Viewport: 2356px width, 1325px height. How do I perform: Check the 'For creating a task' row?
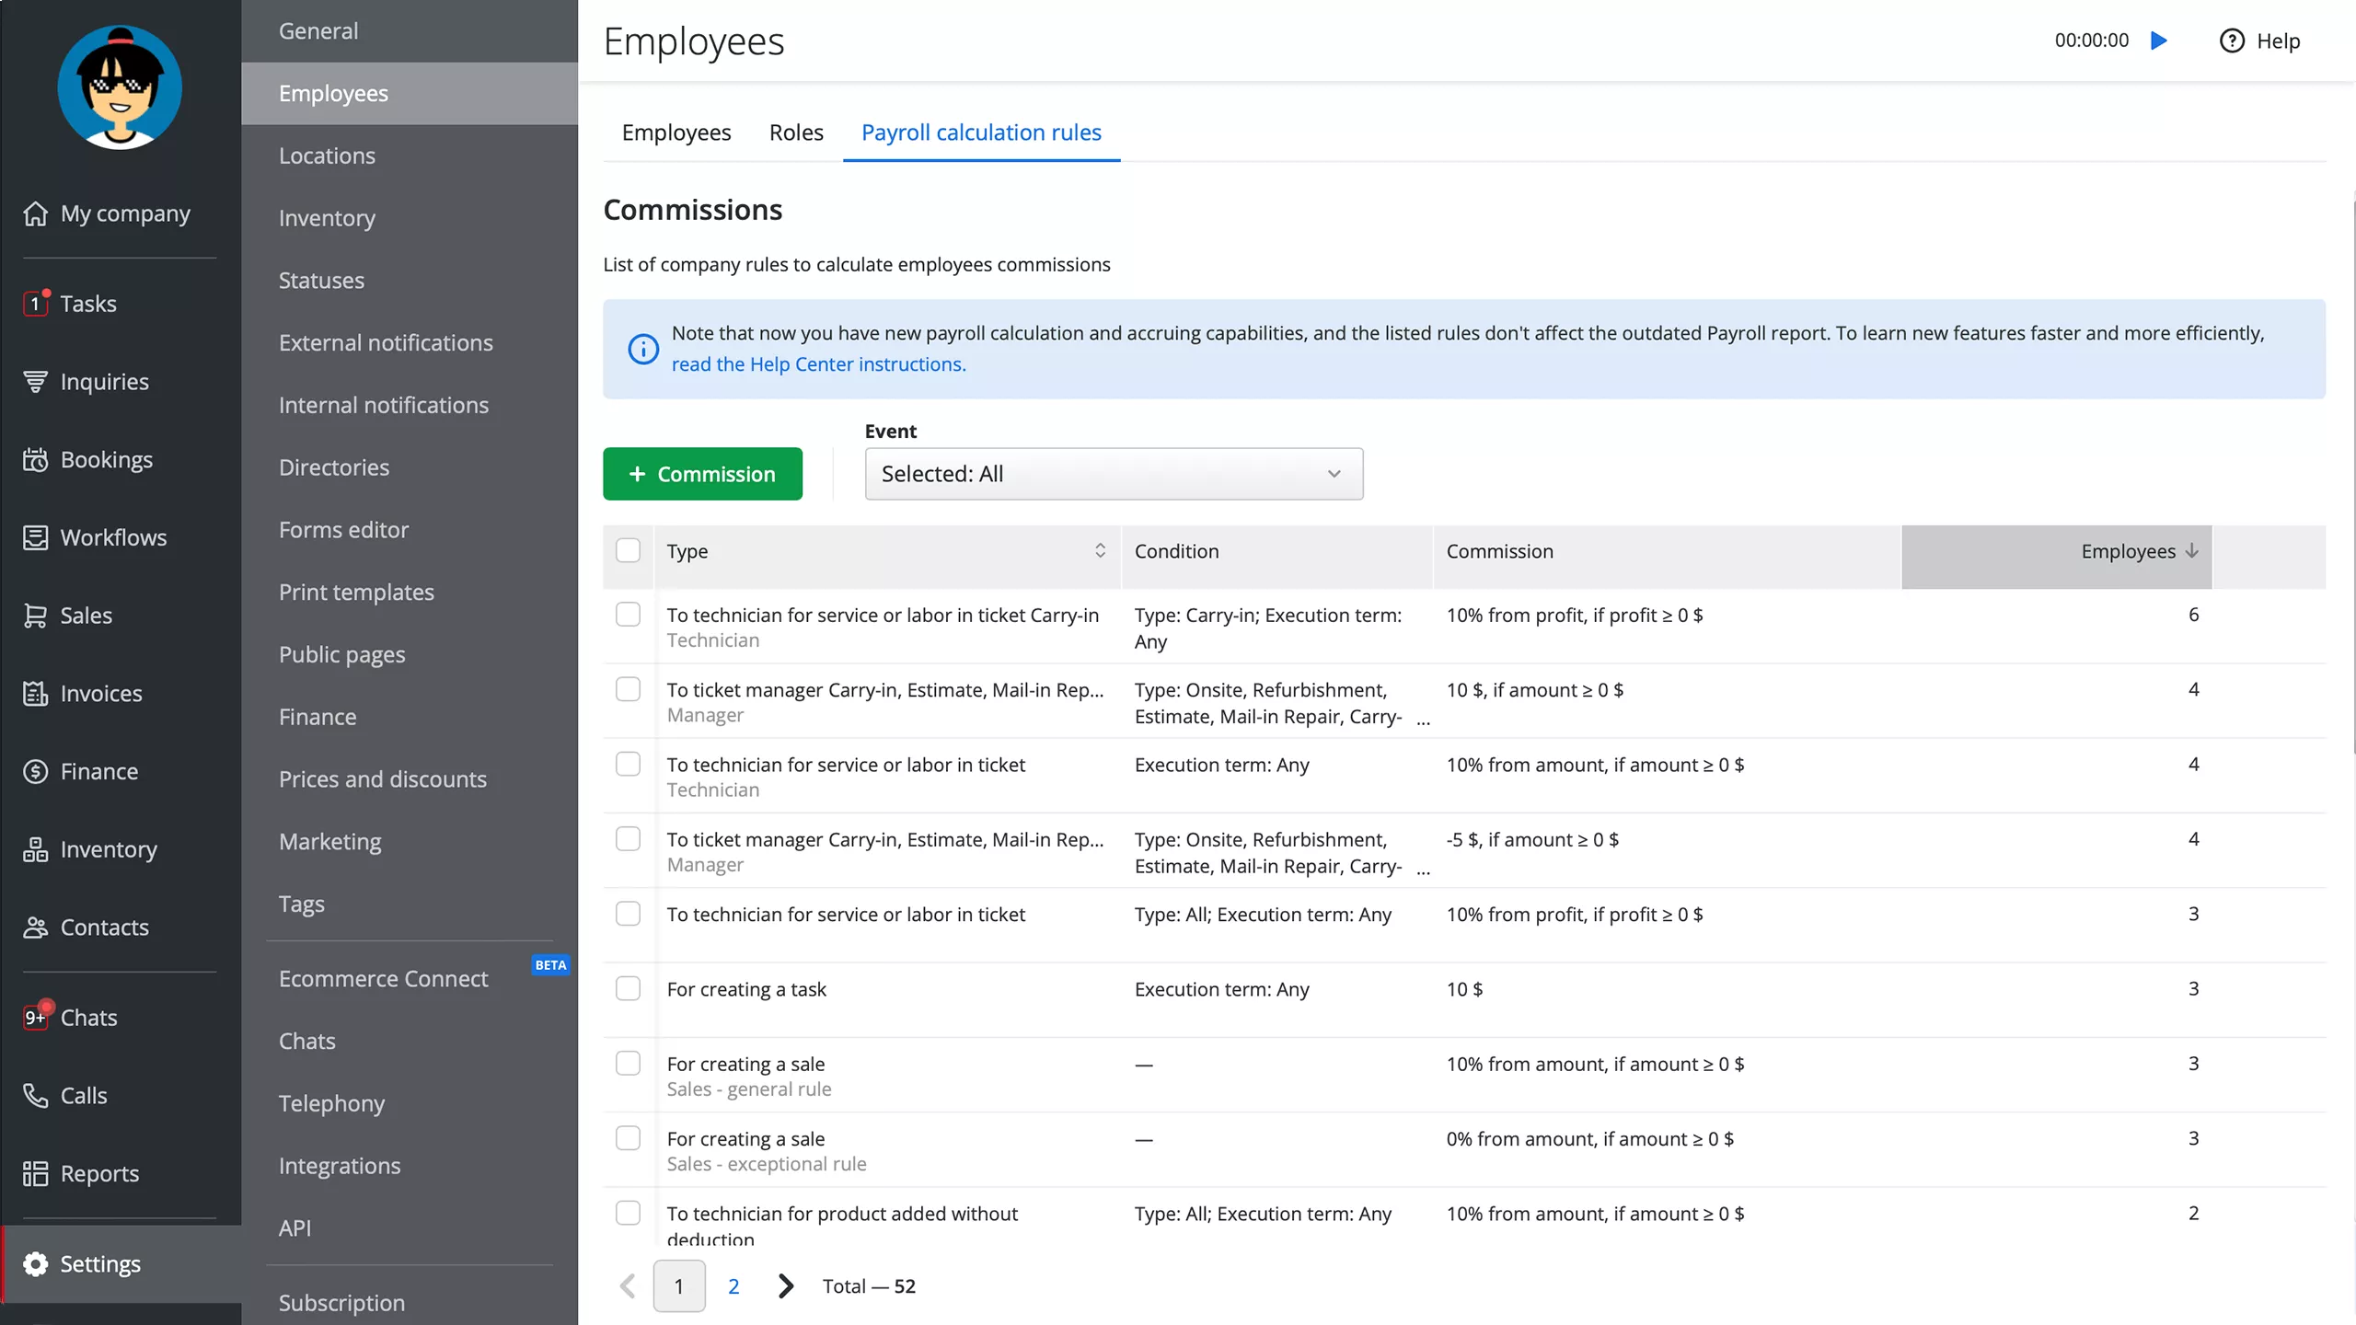pos(628,988)
